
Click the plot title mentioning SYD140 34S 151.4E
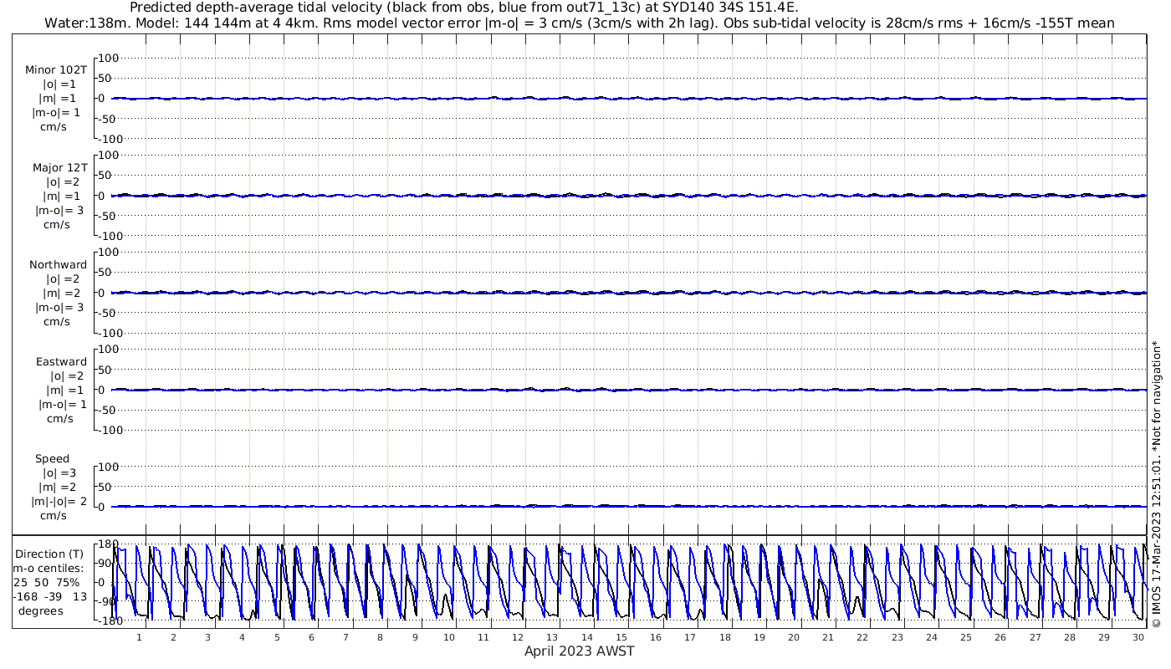pos(464,8)
